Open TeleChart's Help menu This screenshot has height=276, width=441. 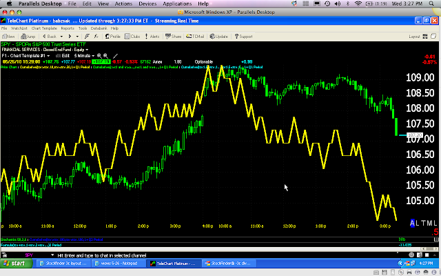(114, 28)
